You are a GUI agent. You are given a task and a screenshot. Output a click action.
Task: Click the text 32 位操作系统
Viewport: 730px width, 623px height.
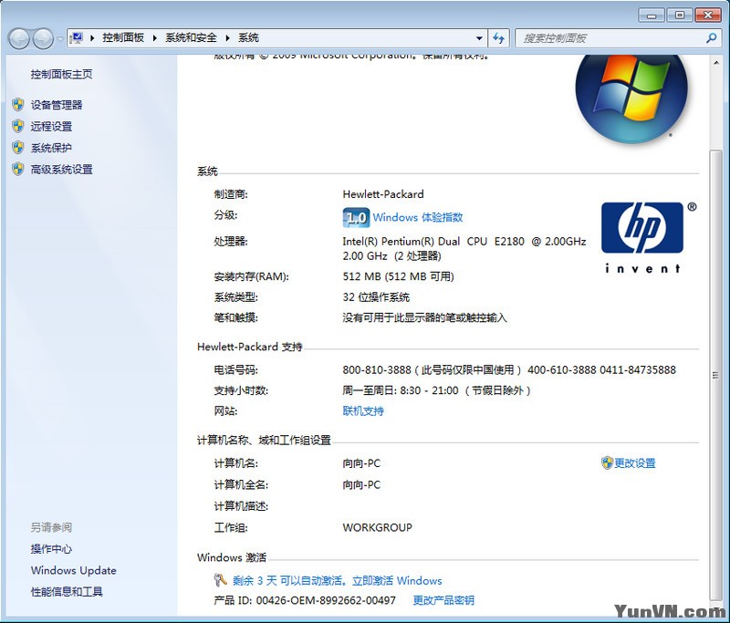(376, 297)
